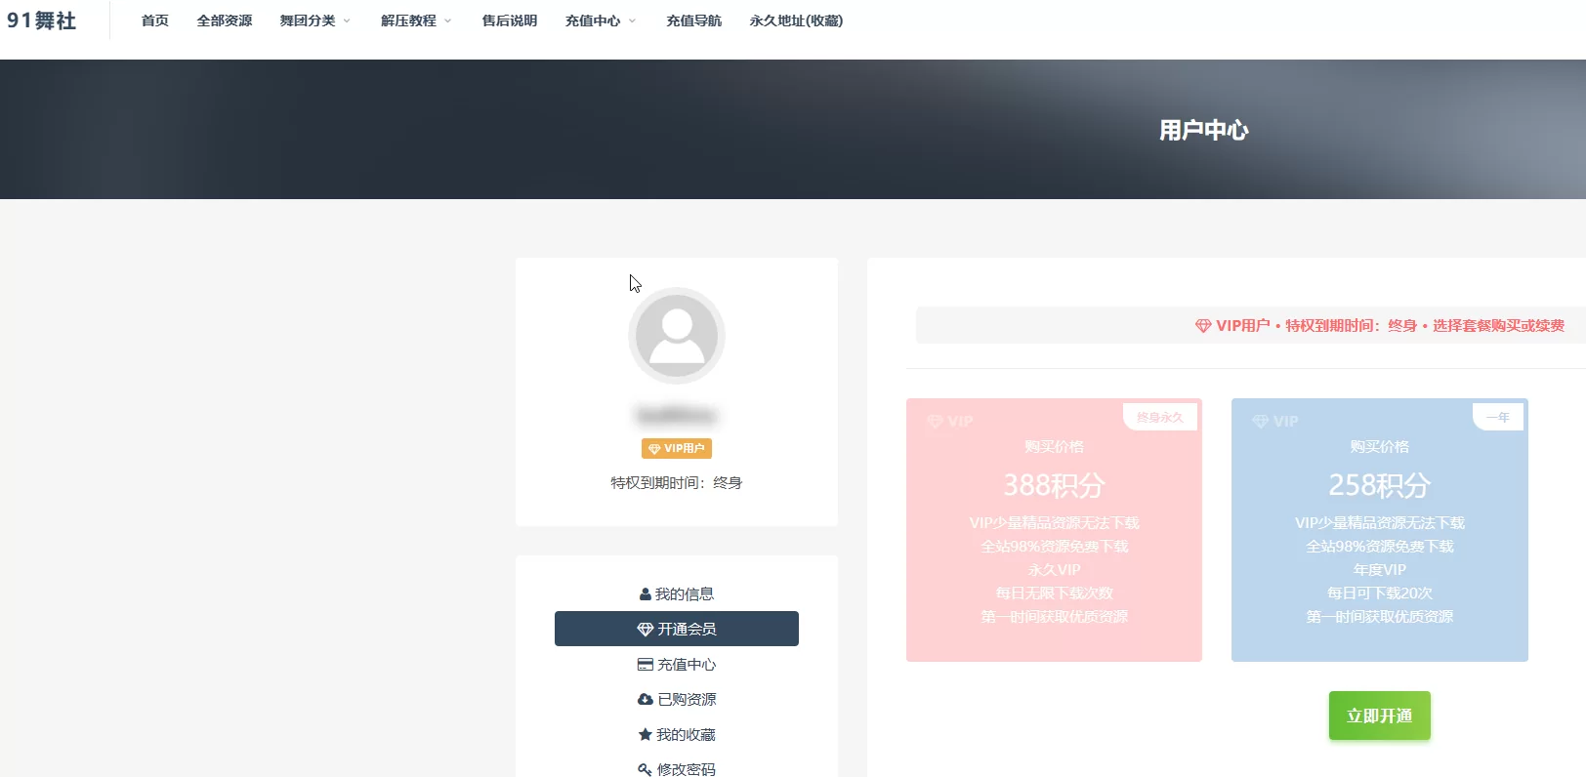1586x777 pixels.
Task: Open the 解压教程 menu
Action: coord(409,20)
